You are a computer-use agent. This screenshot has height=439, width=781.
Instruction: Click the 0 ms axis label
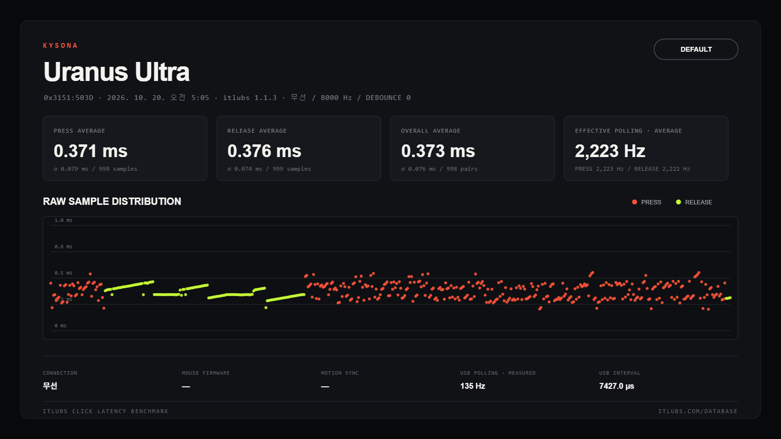pos(61,326)
